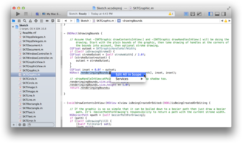Switch to the Assistant editor
Screen dimensions: 242x143
click(193, 14)
